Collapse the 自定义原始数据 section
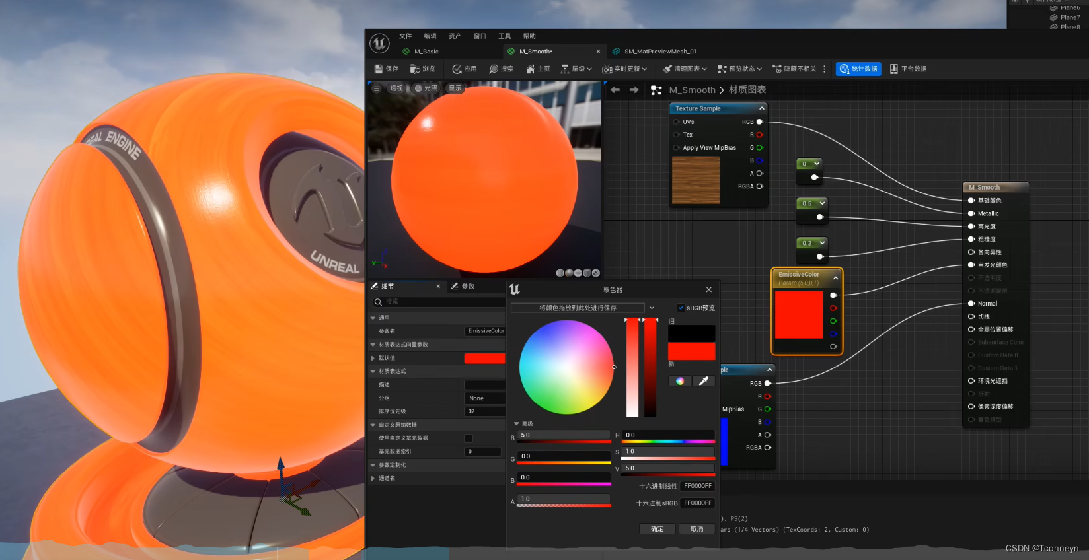 coord(373,425)
